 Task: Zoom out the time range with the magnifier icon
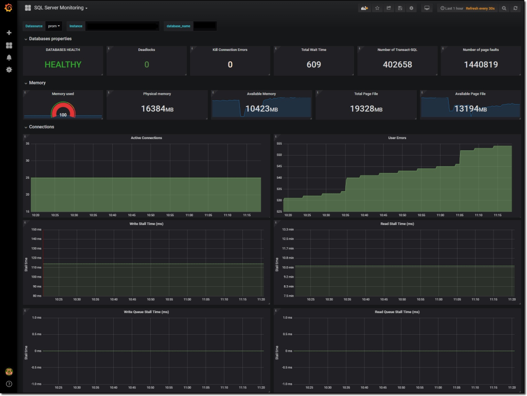pyautogui.click(x=504, y=8)
